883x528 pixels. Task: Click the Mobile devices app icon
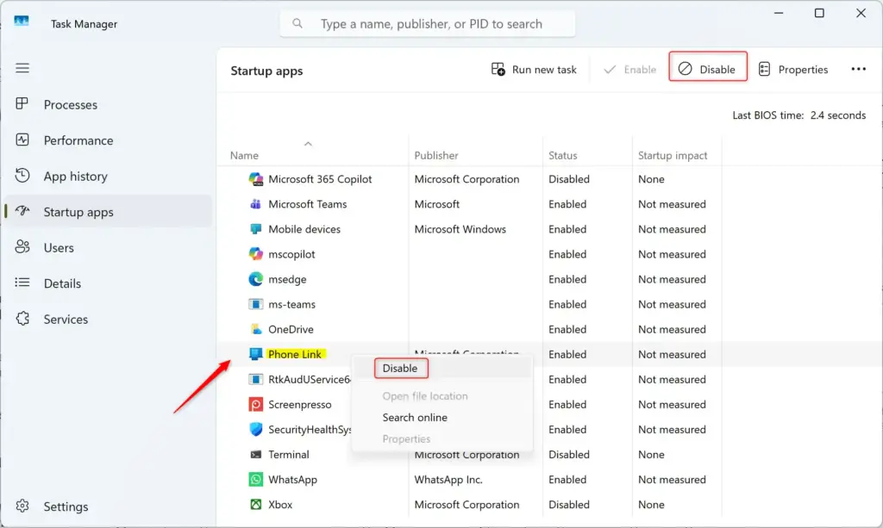[x=255, y=229]
